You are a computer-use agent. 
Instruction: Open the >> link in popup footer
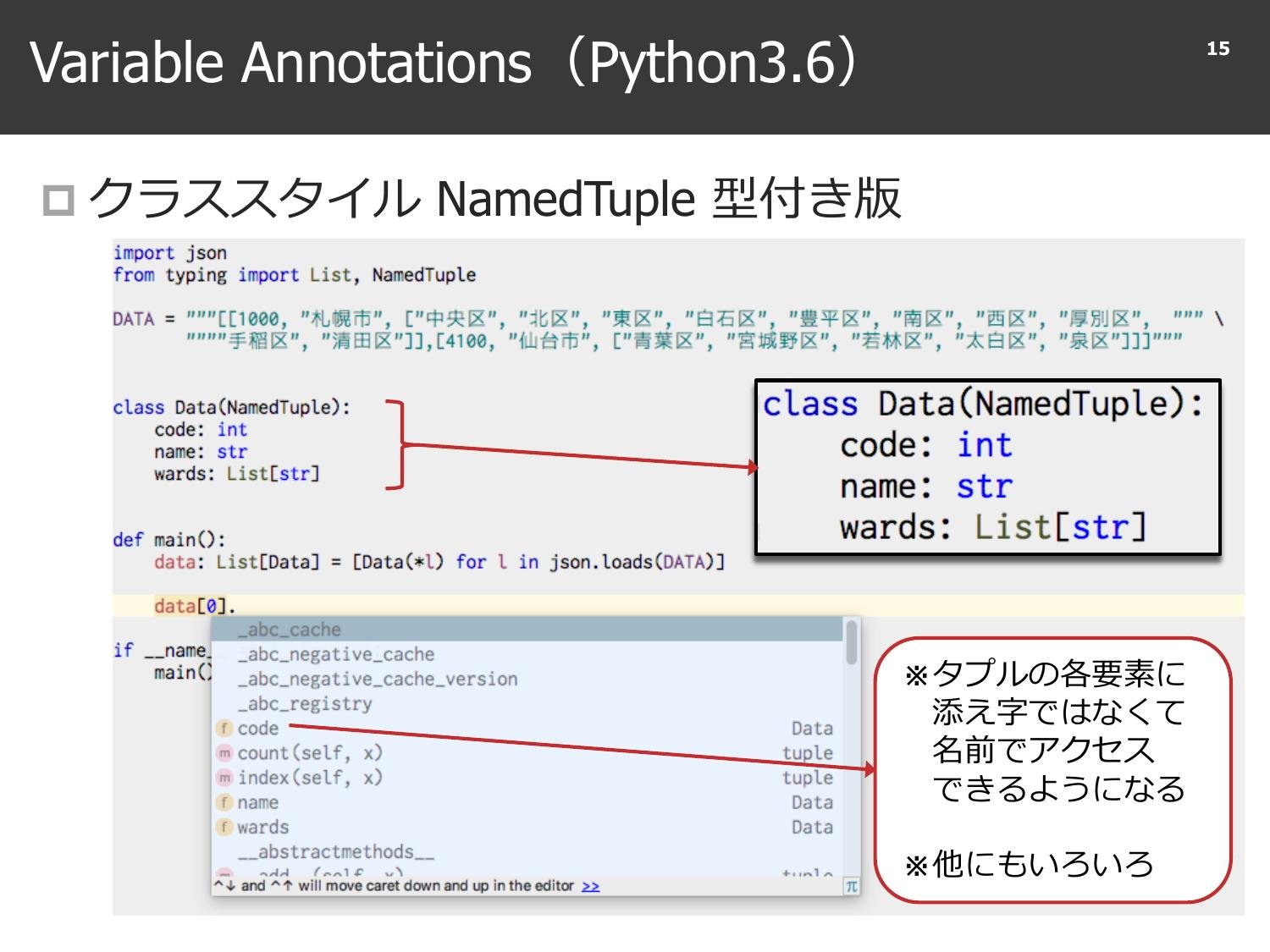591,885
